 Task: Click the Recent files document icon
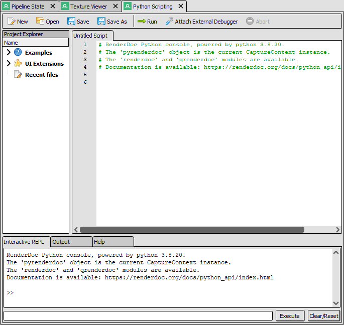pyautogui.click(x=18, y=75)
